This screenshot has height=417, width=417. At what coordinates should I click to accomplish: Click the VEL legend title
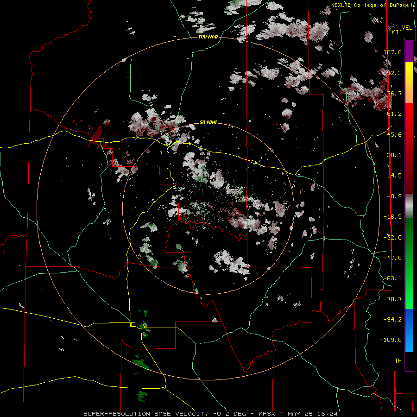coord(407,28)
